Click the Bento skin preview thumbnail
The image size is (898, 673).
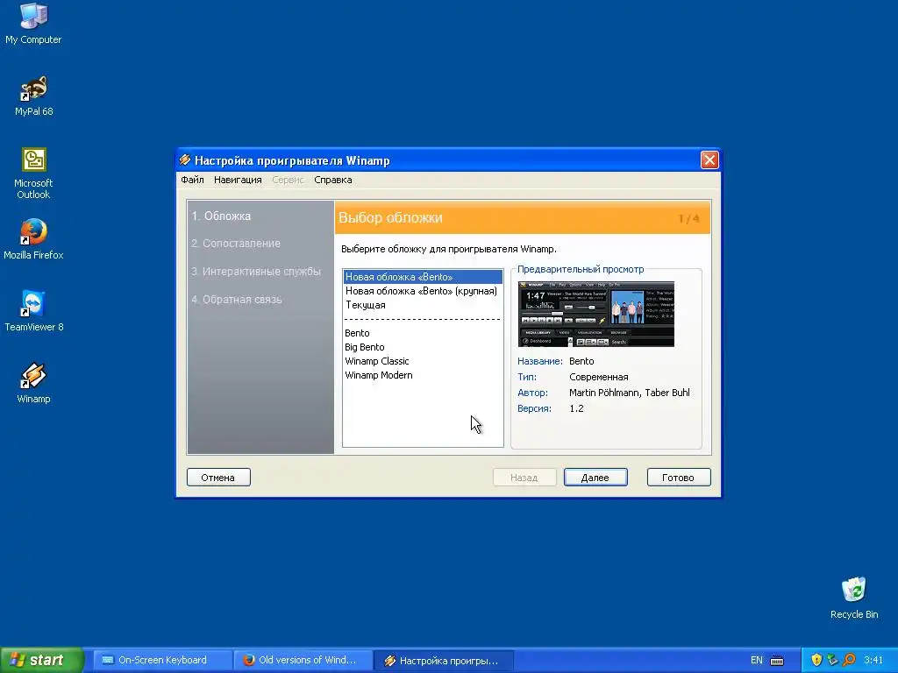(595, 315)
